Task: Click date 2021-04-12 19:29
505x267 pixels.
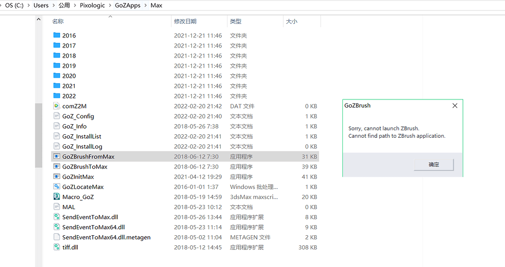Action: click(198, 177)
